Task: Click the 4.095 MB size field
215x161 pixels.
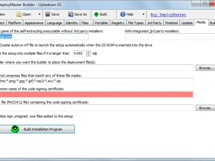Action: [79, 53]
